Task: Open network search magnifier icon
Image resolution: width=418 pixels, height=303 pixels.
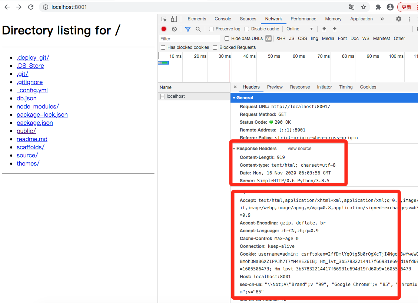Action: pyautogui.click(x=198, y=29)
